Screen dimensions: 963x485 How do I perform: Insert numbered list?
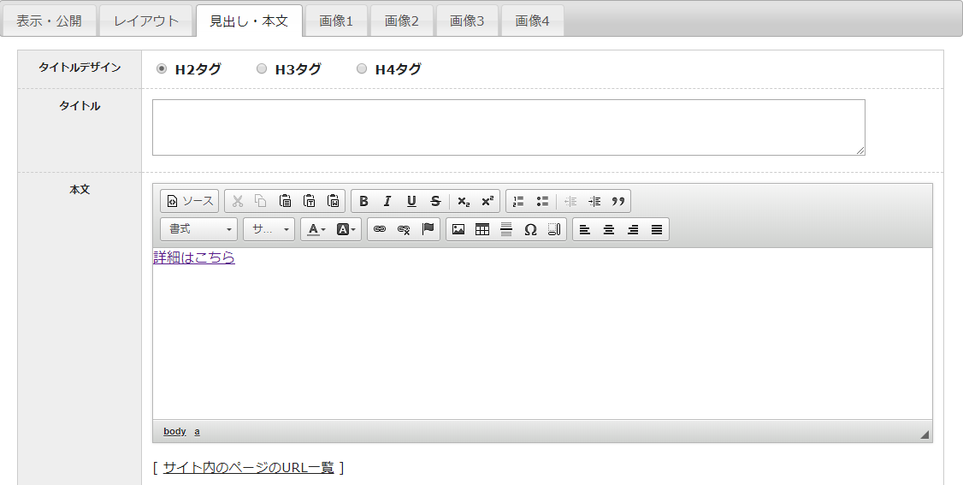518,201
